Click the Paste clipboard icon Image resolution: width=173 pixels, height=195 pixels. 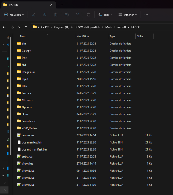coord(56,15)
